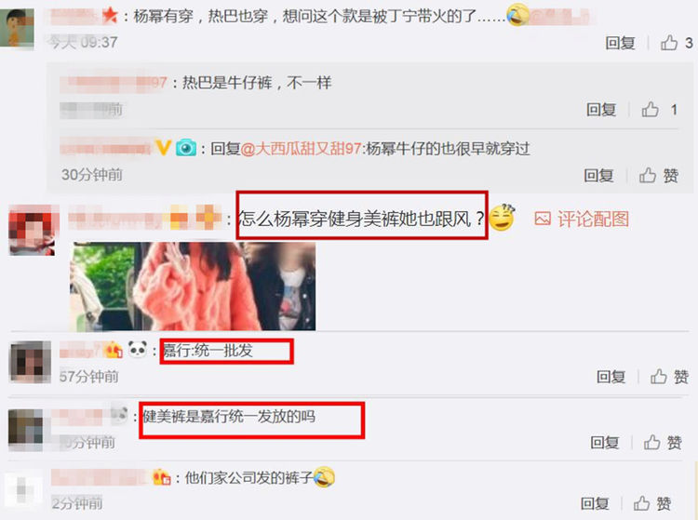
Task: Click avatar of the top commenter
Action: coord(17,28)
